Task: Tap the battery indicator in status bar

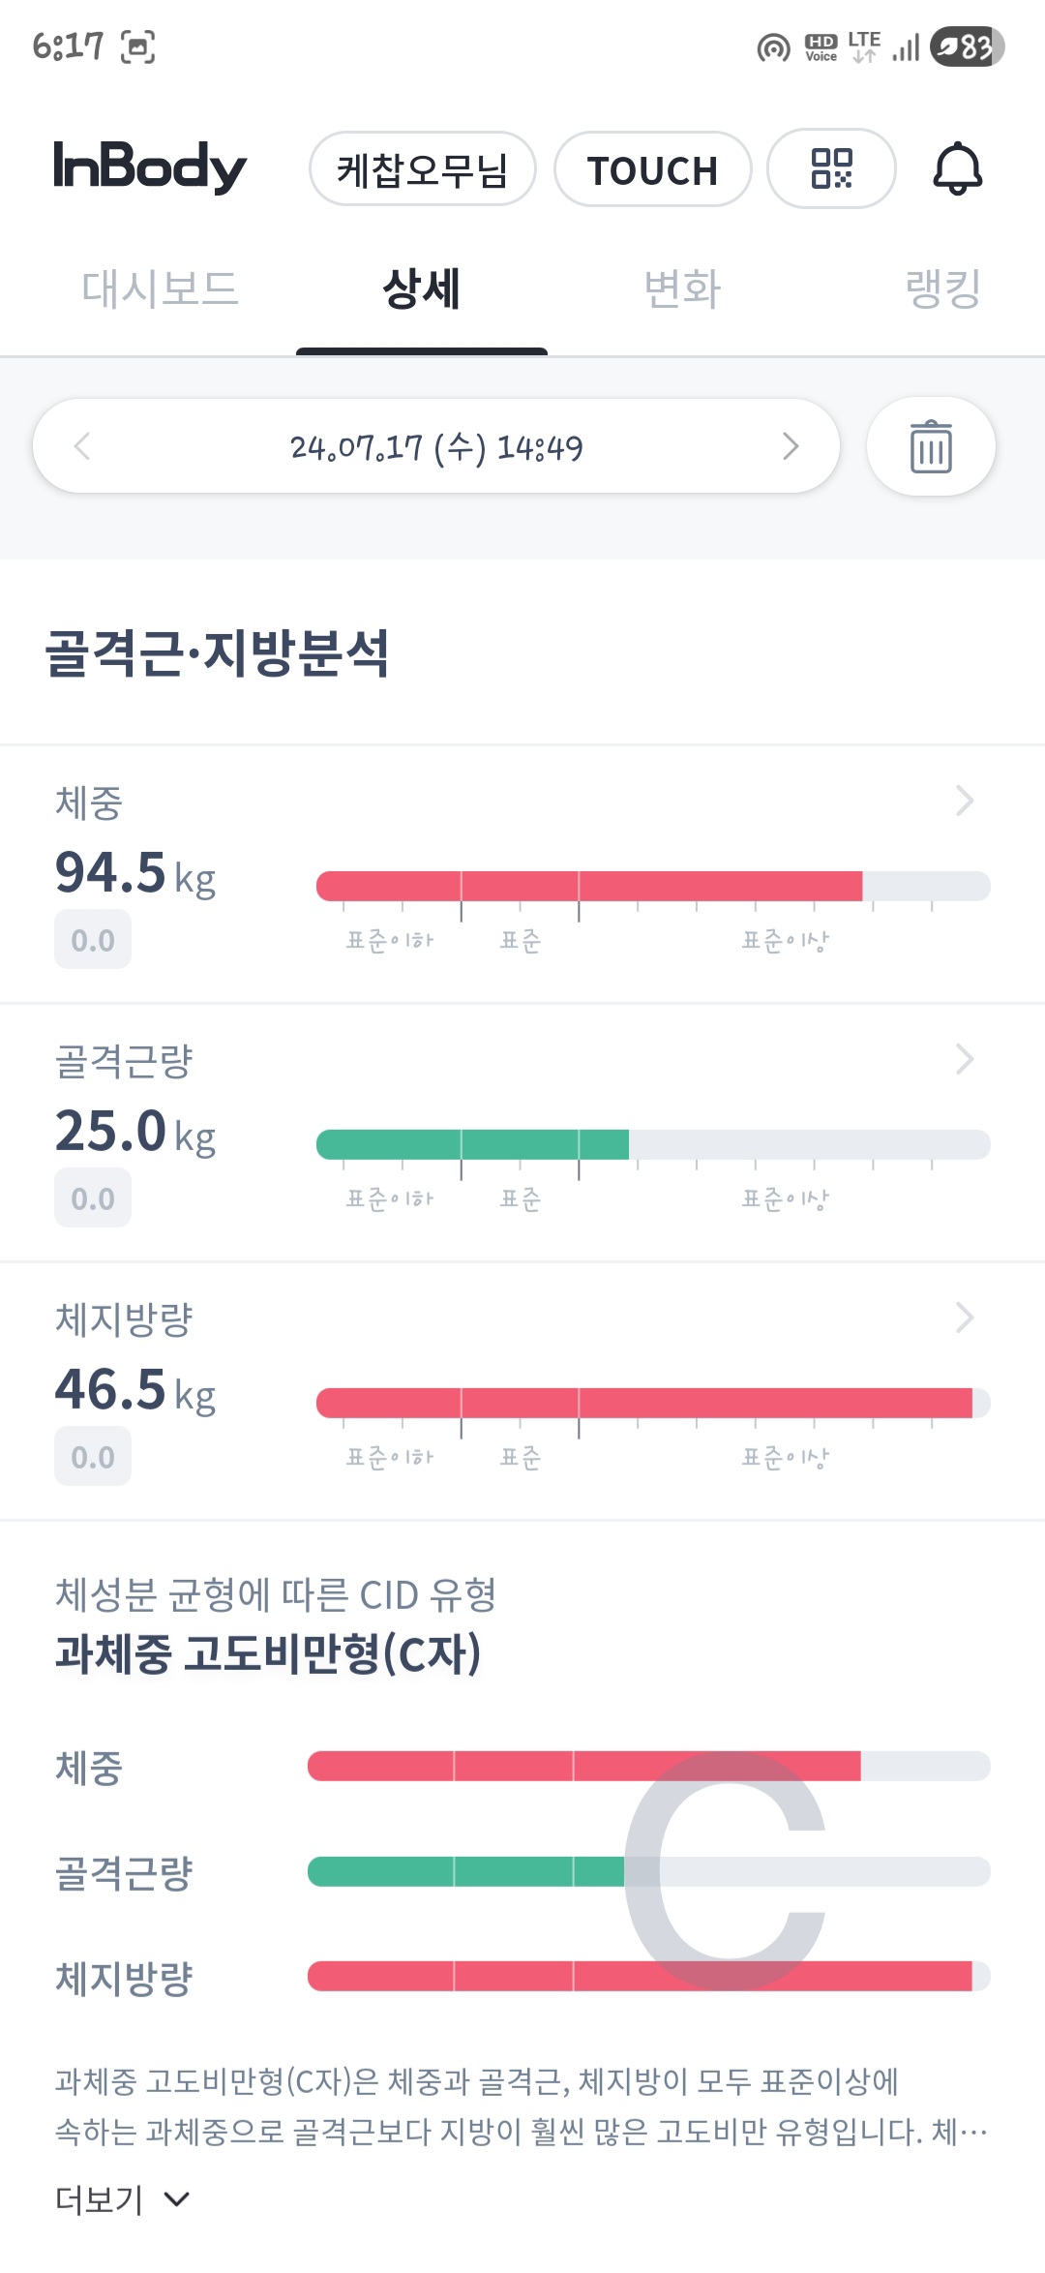Action: tap(967, 46)
